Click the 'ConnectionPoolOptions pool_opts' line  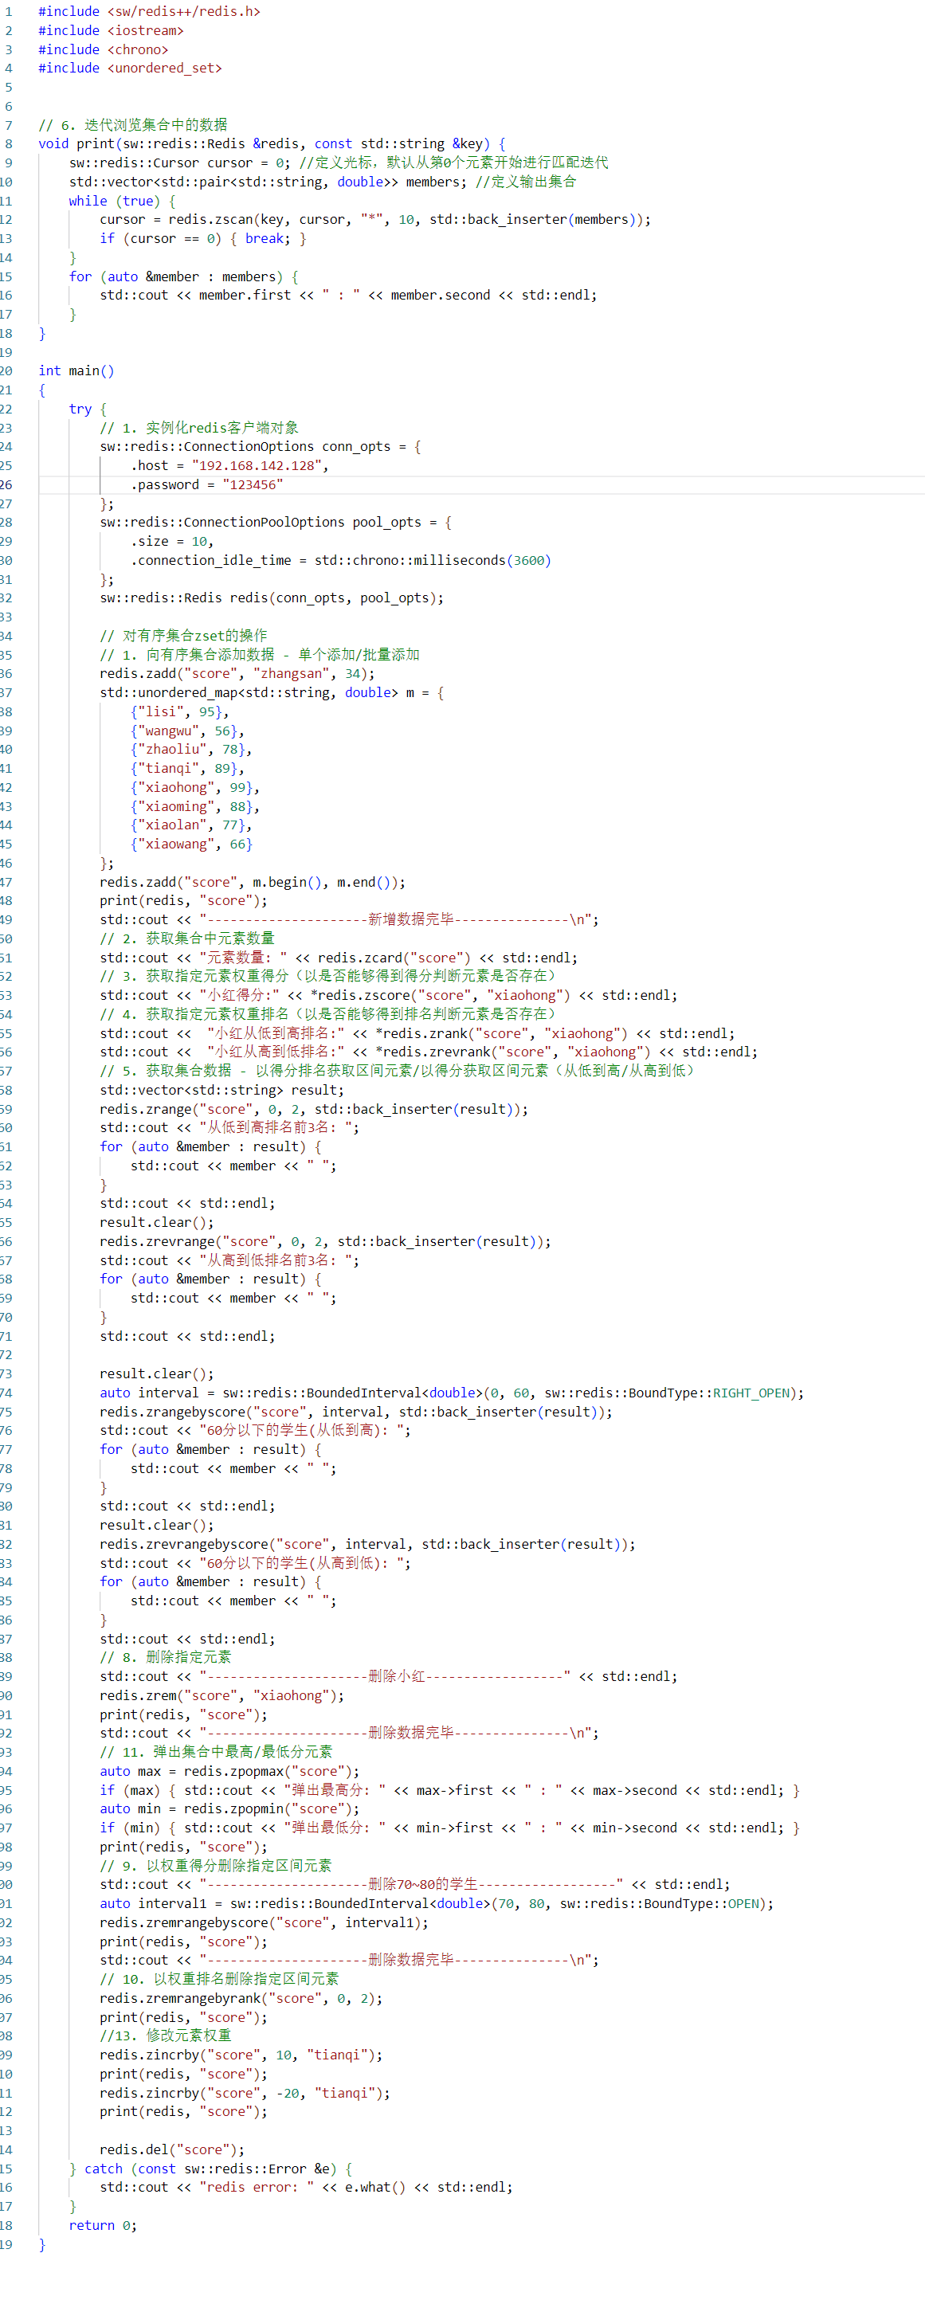click(x=276, y=523)
